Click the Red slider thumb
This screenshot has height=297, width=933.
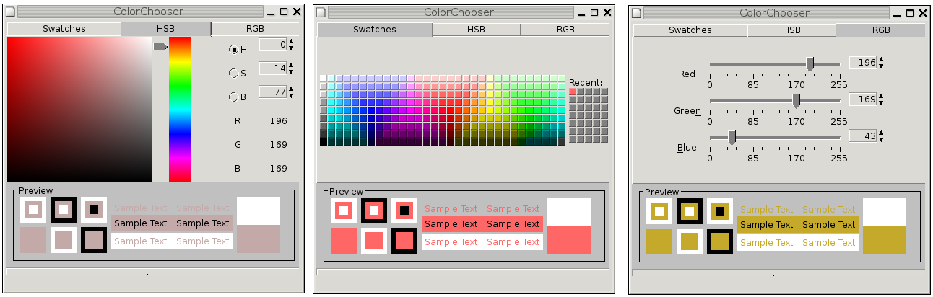[810, 64]
